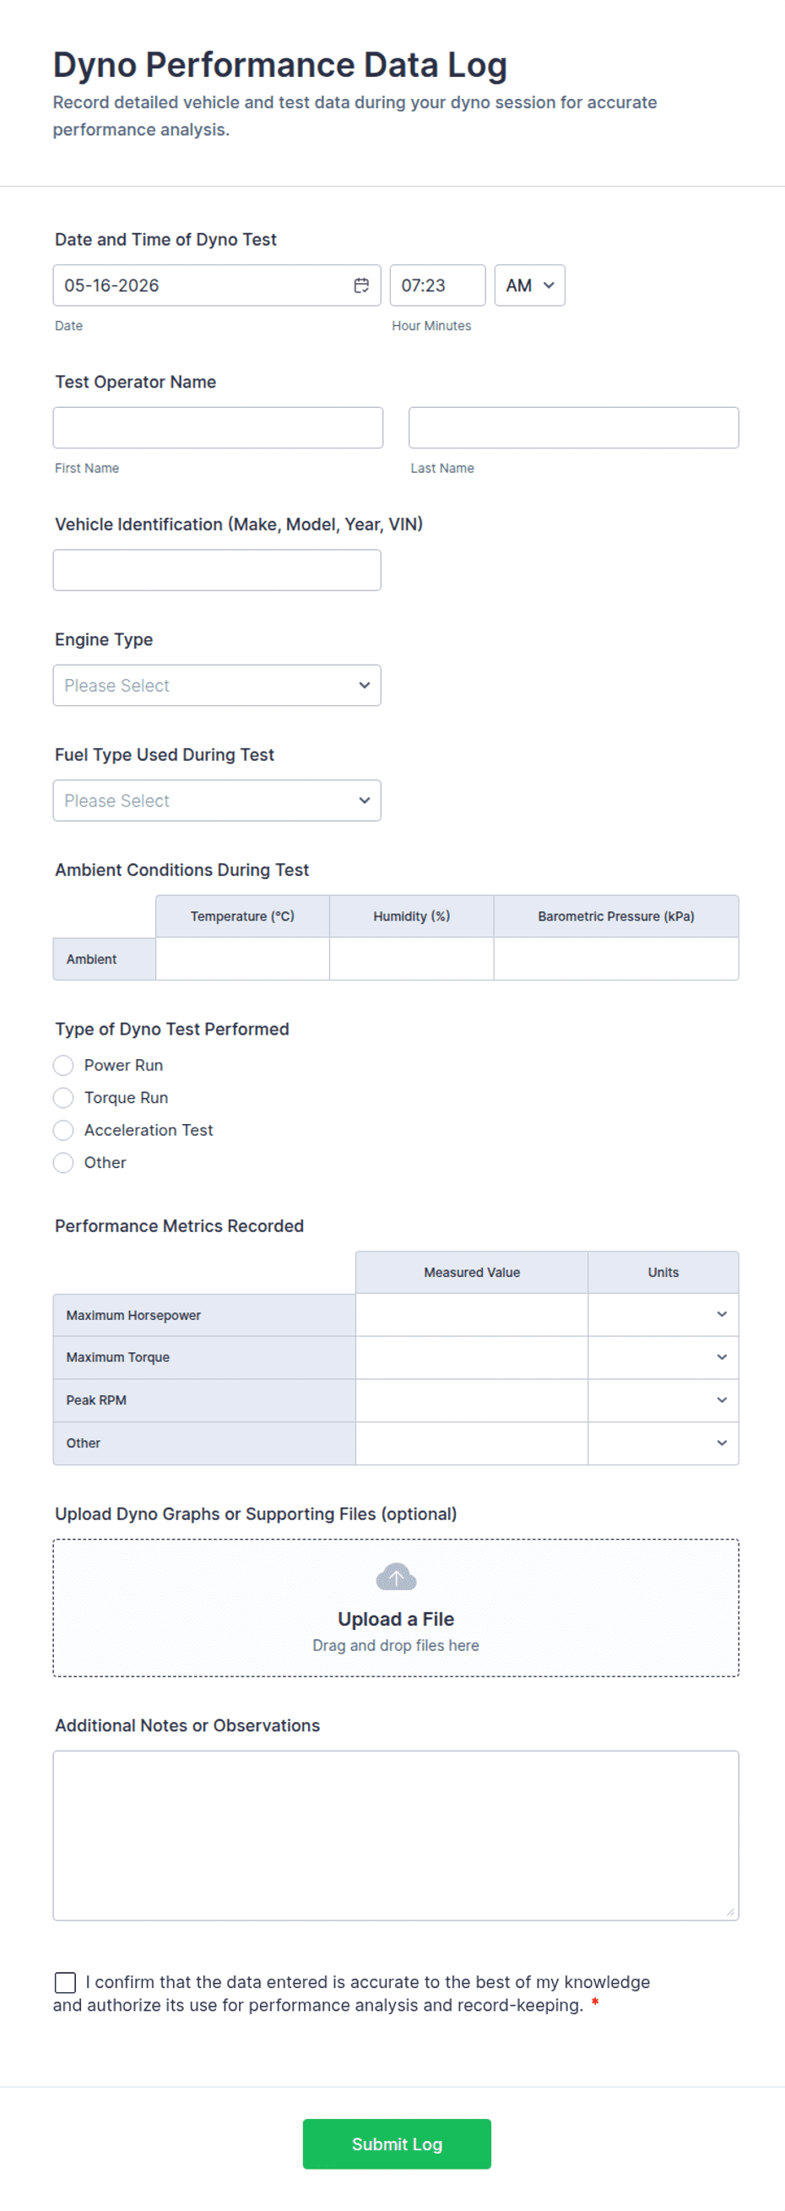Focus the First Name field
The height and width of the screenshot is (2211, 785).
(x=218, y=427)
